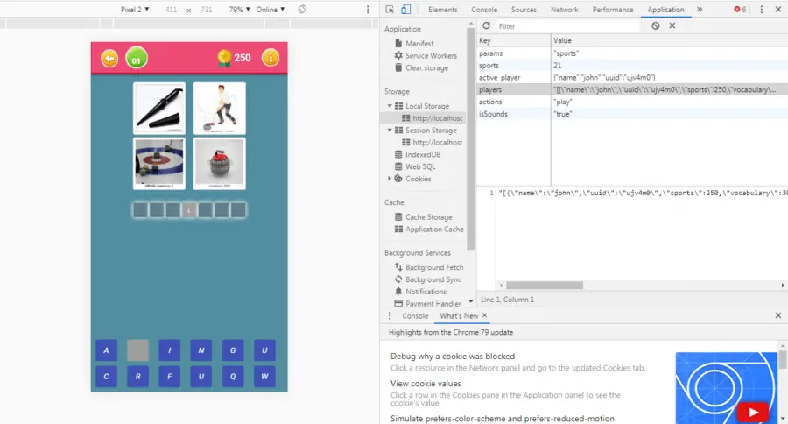788x424 pixels.
Task: Open Web SQL storage item
Action: 420,166
